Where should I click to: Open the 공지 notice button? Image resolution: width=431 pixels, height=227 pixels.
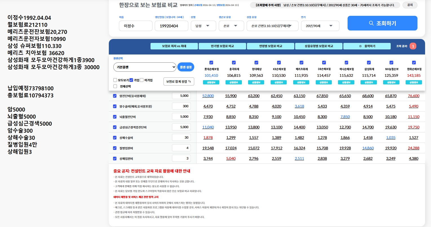[x=410, y=5]
